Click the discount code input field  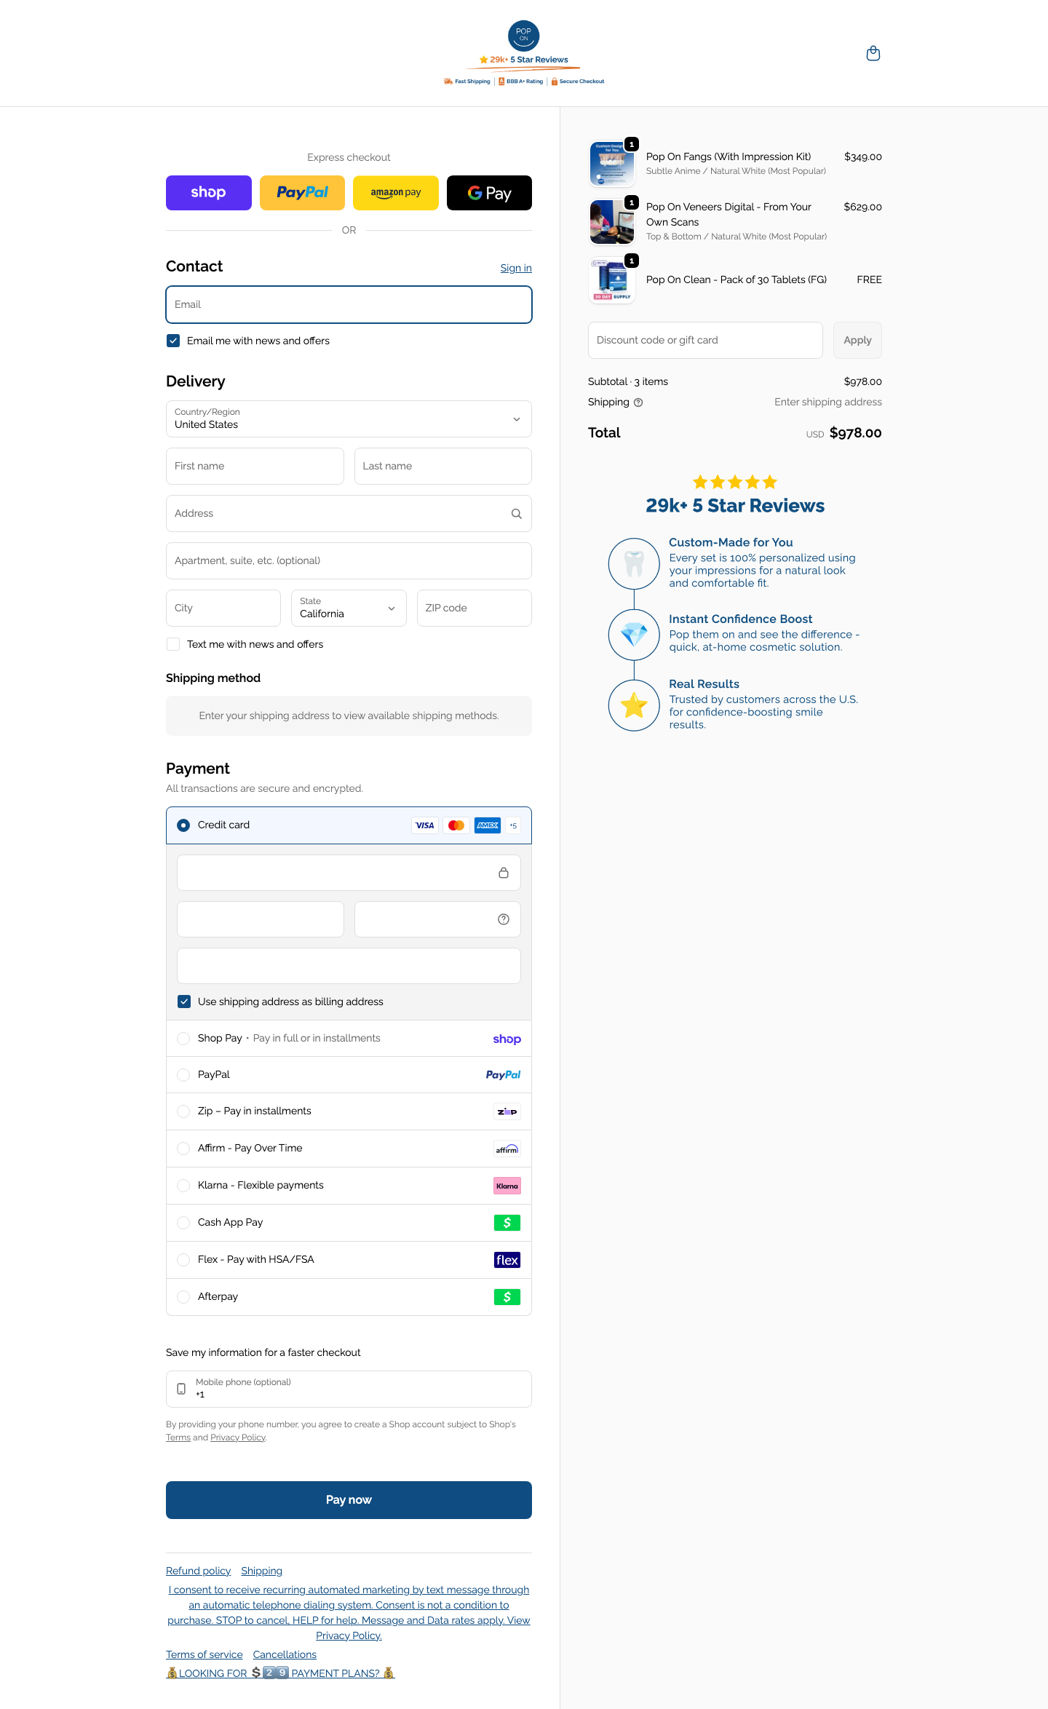tap(704, 340)
